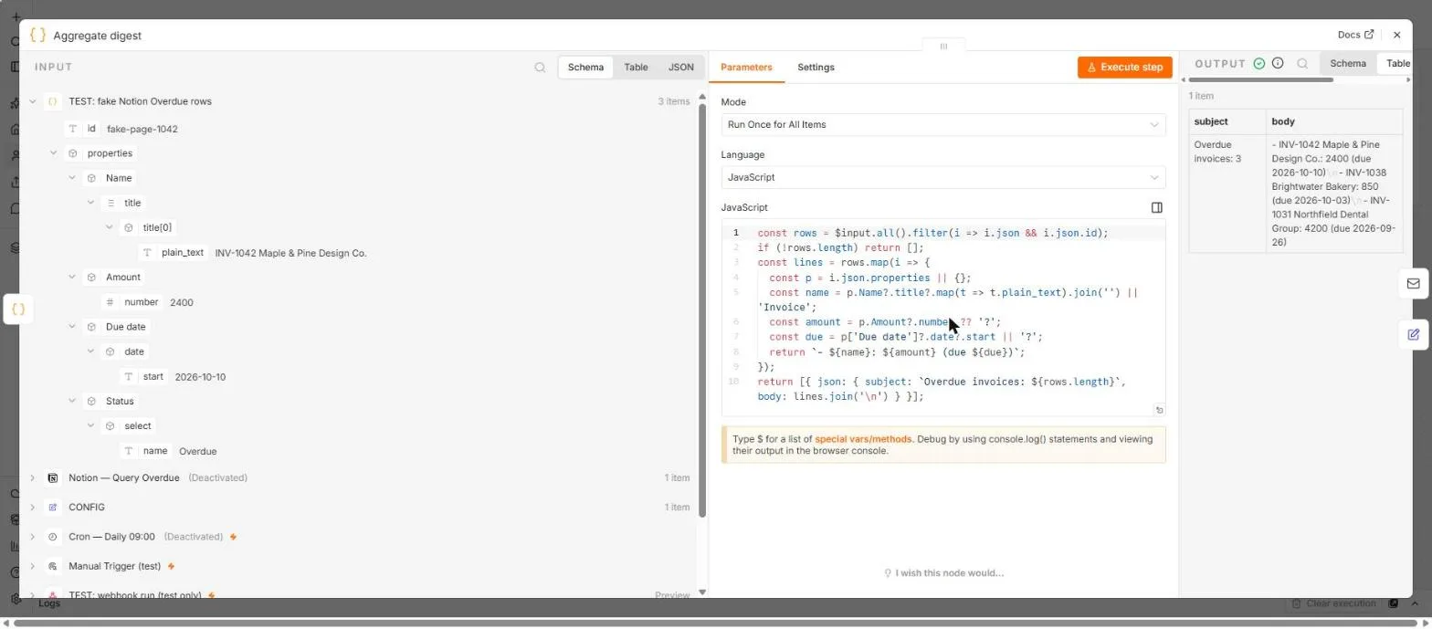Click the clock icon beside Cron — Daily 09:00
The image size is (1432, 629).
[53, 537]
